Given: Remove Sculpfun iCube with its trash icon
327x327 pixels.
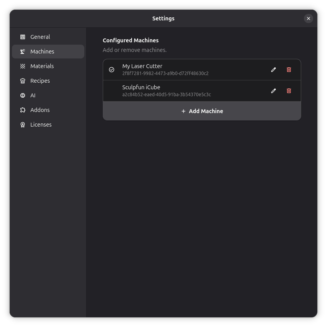Looking at the screenshot, I should pos(289,91).
